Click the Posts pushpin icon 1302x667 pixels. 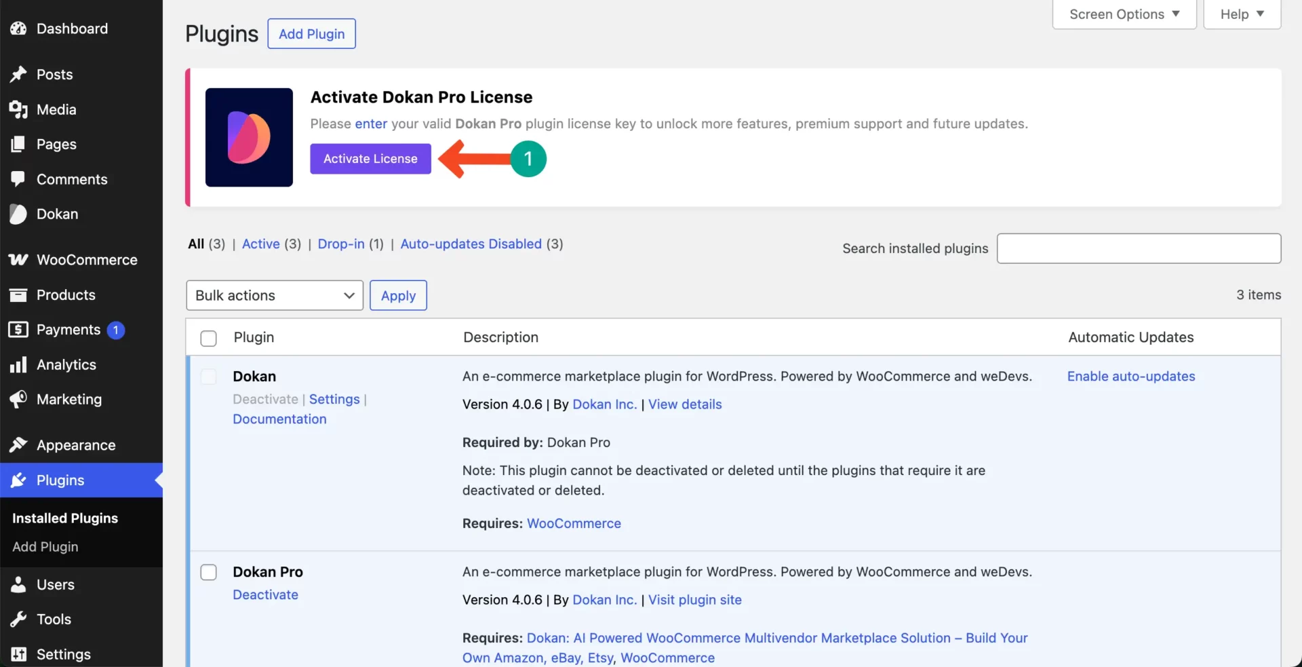18,75
